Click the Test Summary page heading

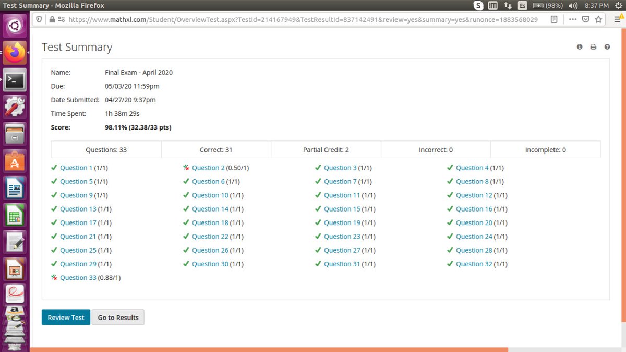pos(77,47)
